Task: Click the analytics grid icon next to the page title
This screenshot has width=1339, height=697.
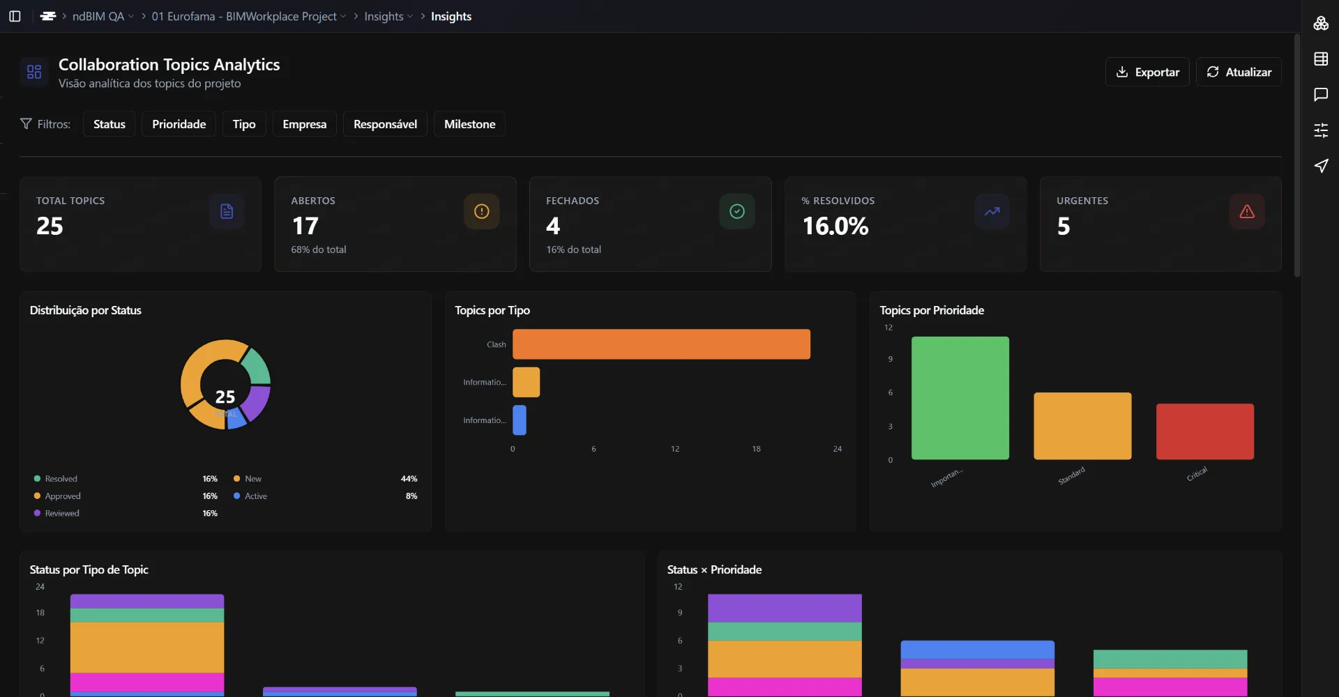Action: point(33,72)
